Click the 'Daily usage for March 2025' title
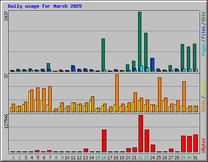Image resolution: width=208 pixels, height=162 pixels. [x=45, y=6]
